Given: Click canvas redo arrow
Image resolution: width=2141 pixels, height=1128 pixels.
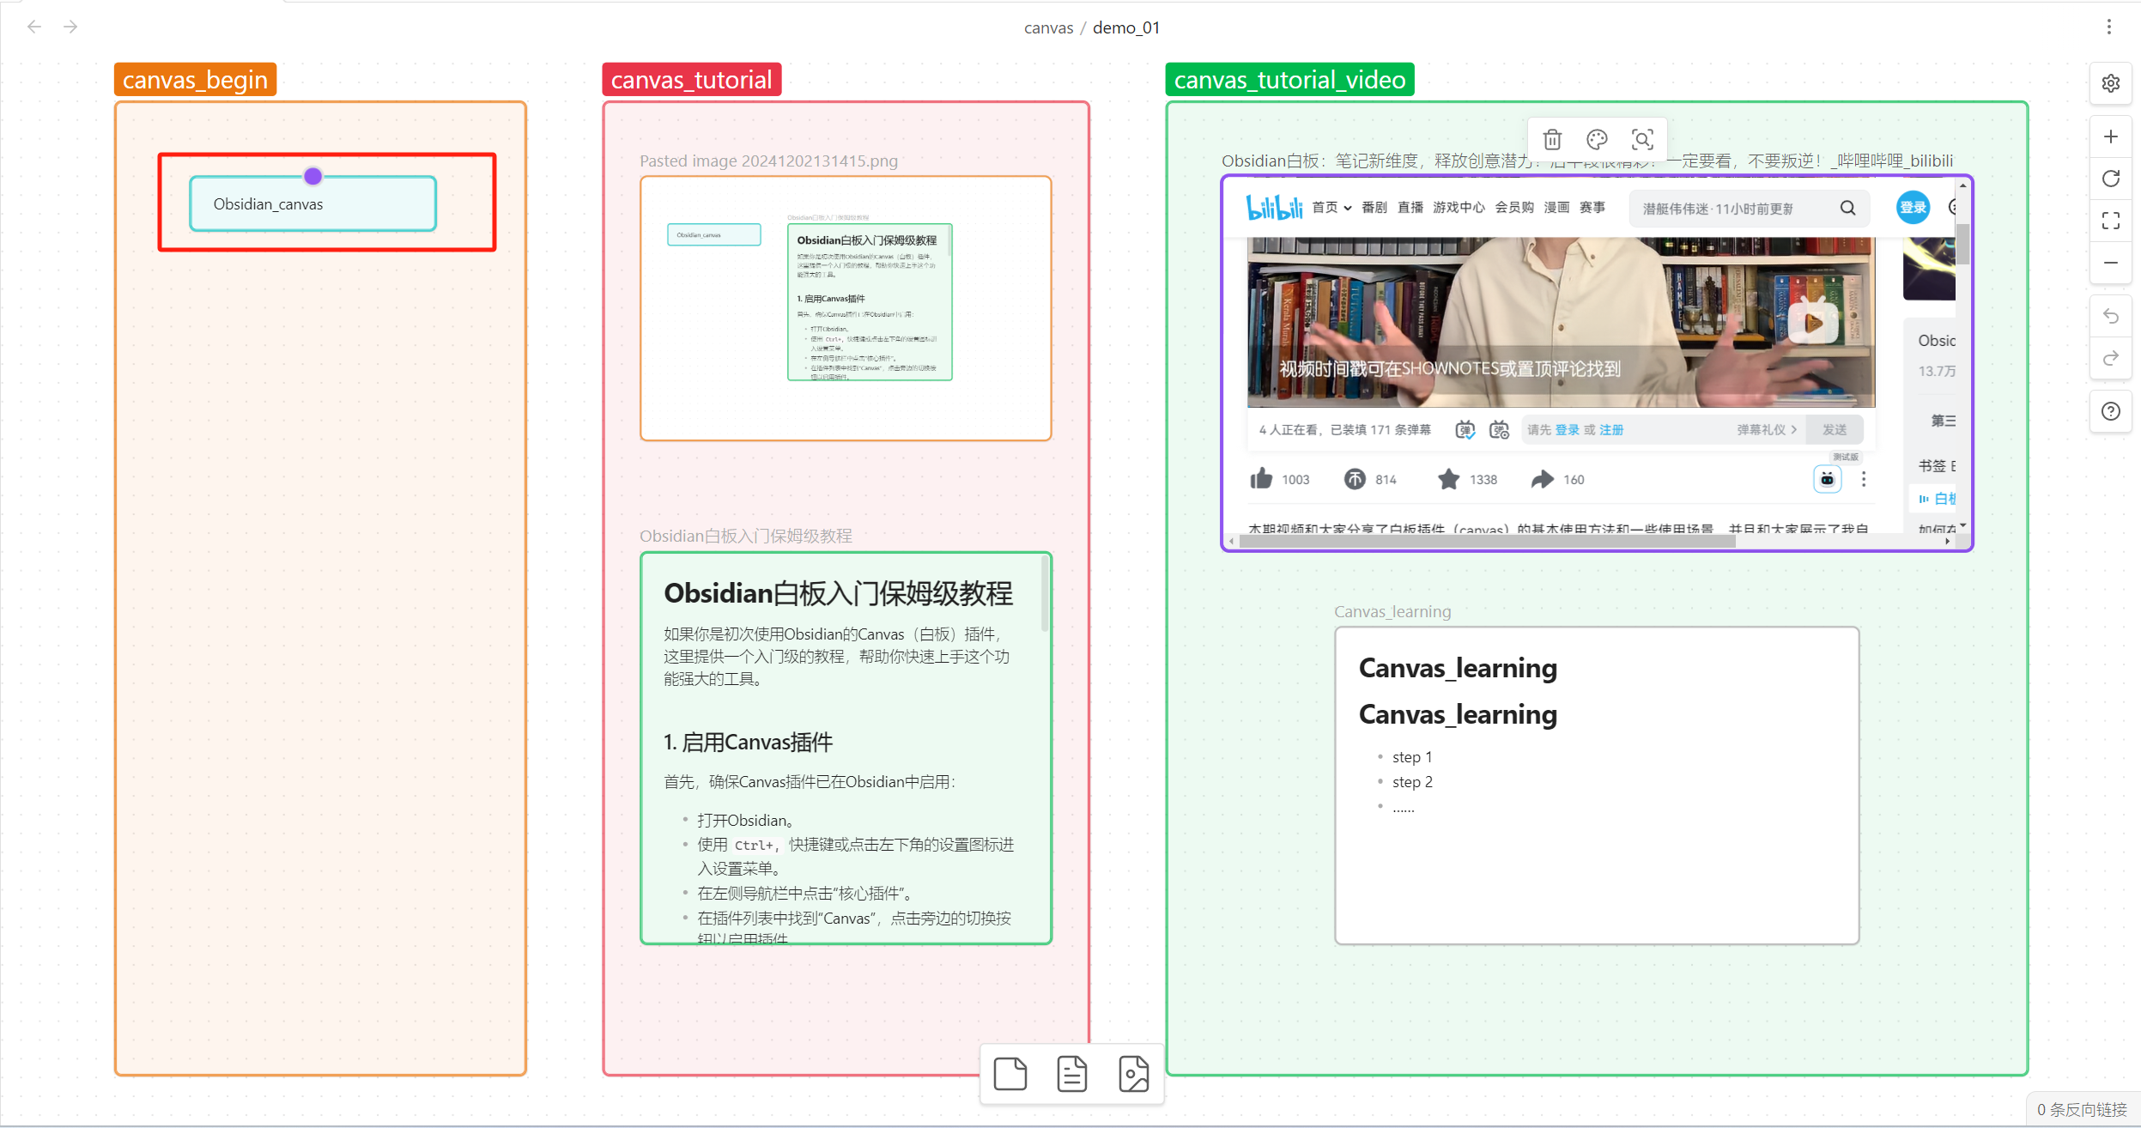Looking at the screenshot, I should pyautogui.click(x=2110, y=358).
